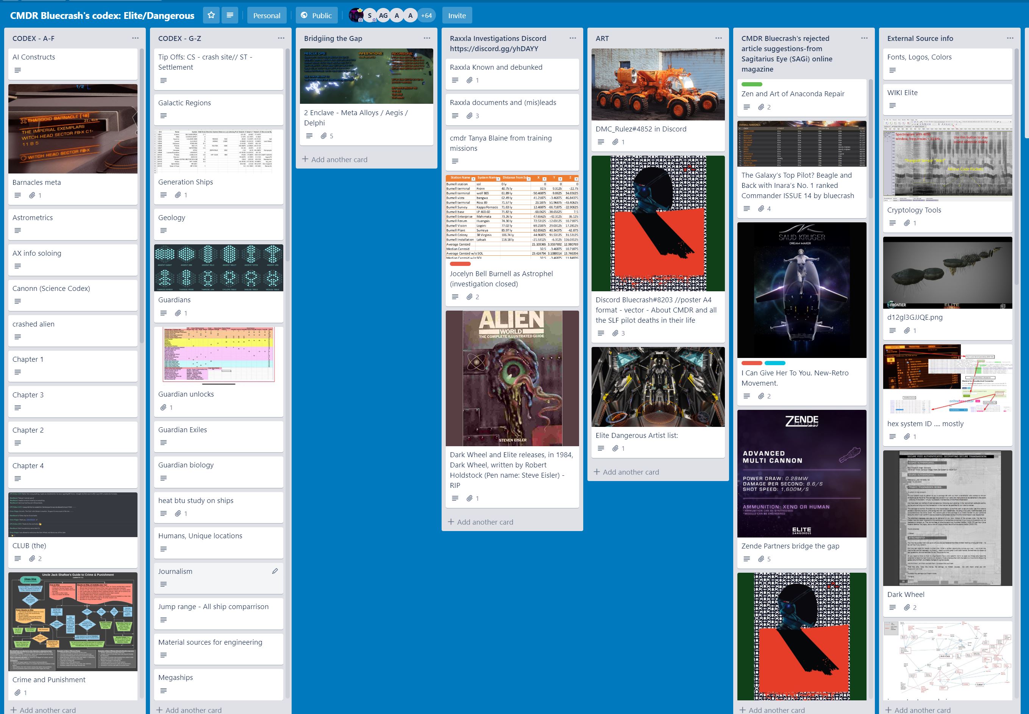1029x714 pixels.
Task: Open the Astrometrics card
Action: point(73,224)
